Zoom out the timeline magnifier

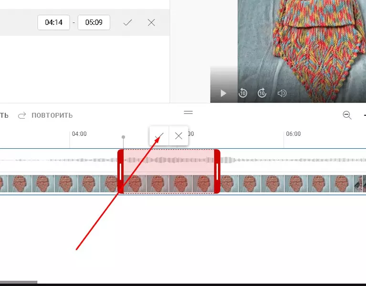click(347, 115)
